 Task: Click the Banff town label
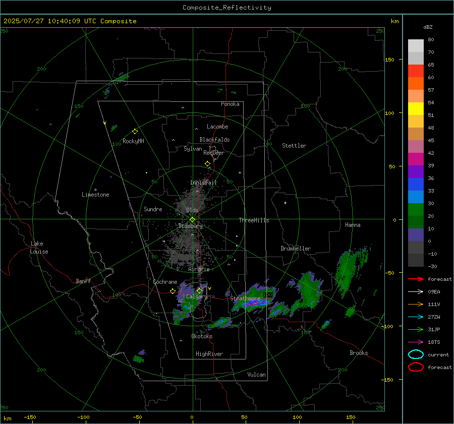[x=83, y=281]
